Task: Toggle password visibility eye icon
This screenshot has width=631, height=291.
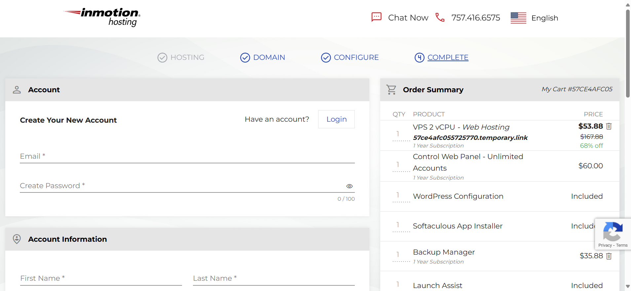Action: [x=350, y=186]
